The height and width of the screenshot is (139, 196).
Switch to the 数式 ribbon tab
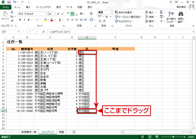tap(59, 7)
